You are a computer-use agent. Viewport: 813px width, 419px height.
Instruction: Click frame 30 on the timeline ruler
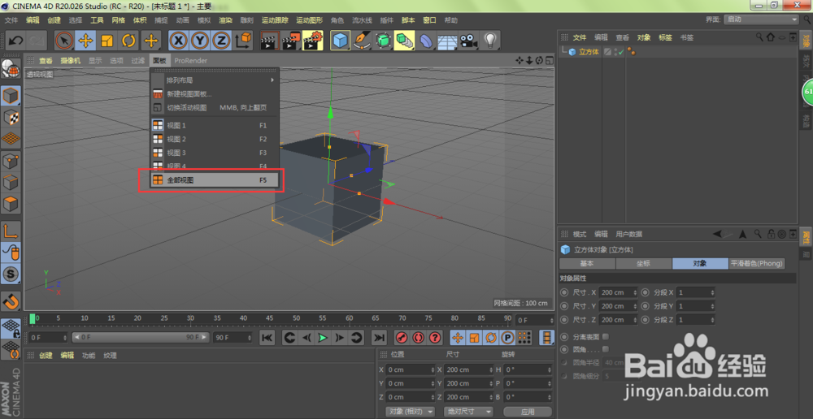click(x=190, y=318)
